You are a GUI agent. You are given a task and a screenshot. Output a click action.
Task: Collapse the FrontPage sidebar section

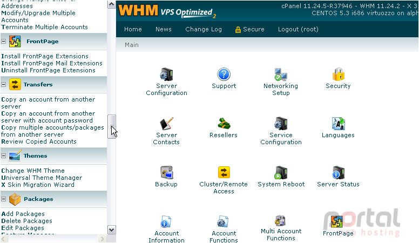point(3,42)
